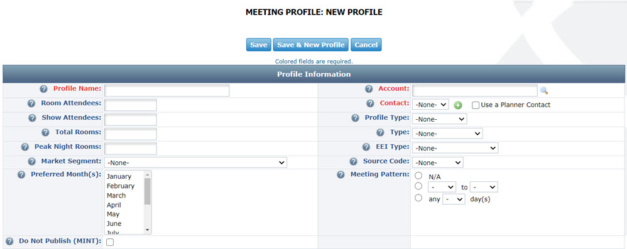Check the Do Not Publish (MINT) box
The width and height of the screenshot is (627, 249).
point(110,242)
